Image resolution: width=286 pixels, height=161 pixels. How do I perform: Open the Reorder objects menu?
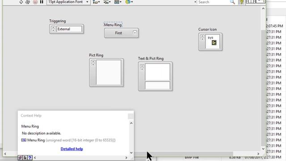[129, 2]
